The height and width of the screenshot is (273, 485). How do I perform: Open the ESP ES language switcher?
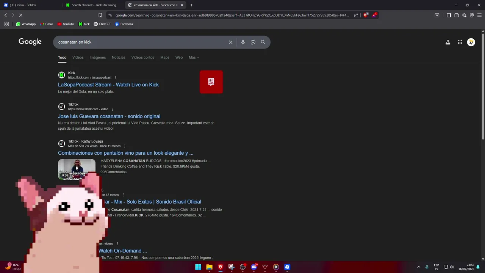coord(436,267)
